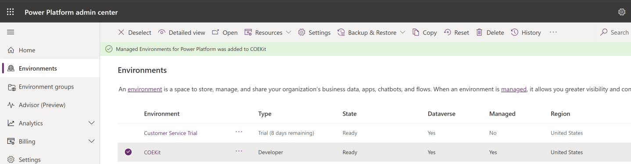The image size is (631, 164).
Task: Click the green success checkmark icon
Action: (x=109, y=49)
